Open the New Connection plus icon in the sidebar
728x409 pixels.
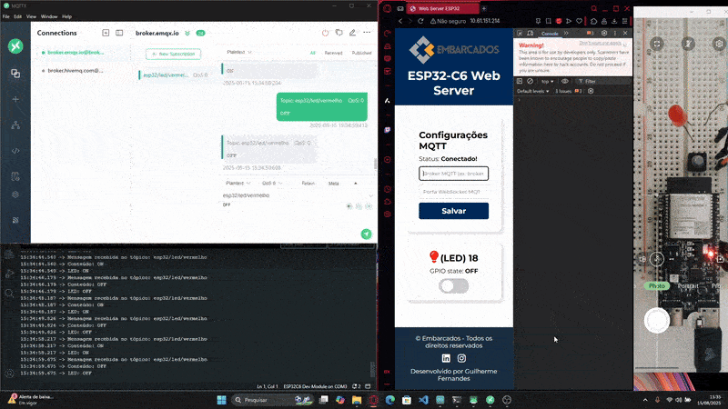pos(15,98)
